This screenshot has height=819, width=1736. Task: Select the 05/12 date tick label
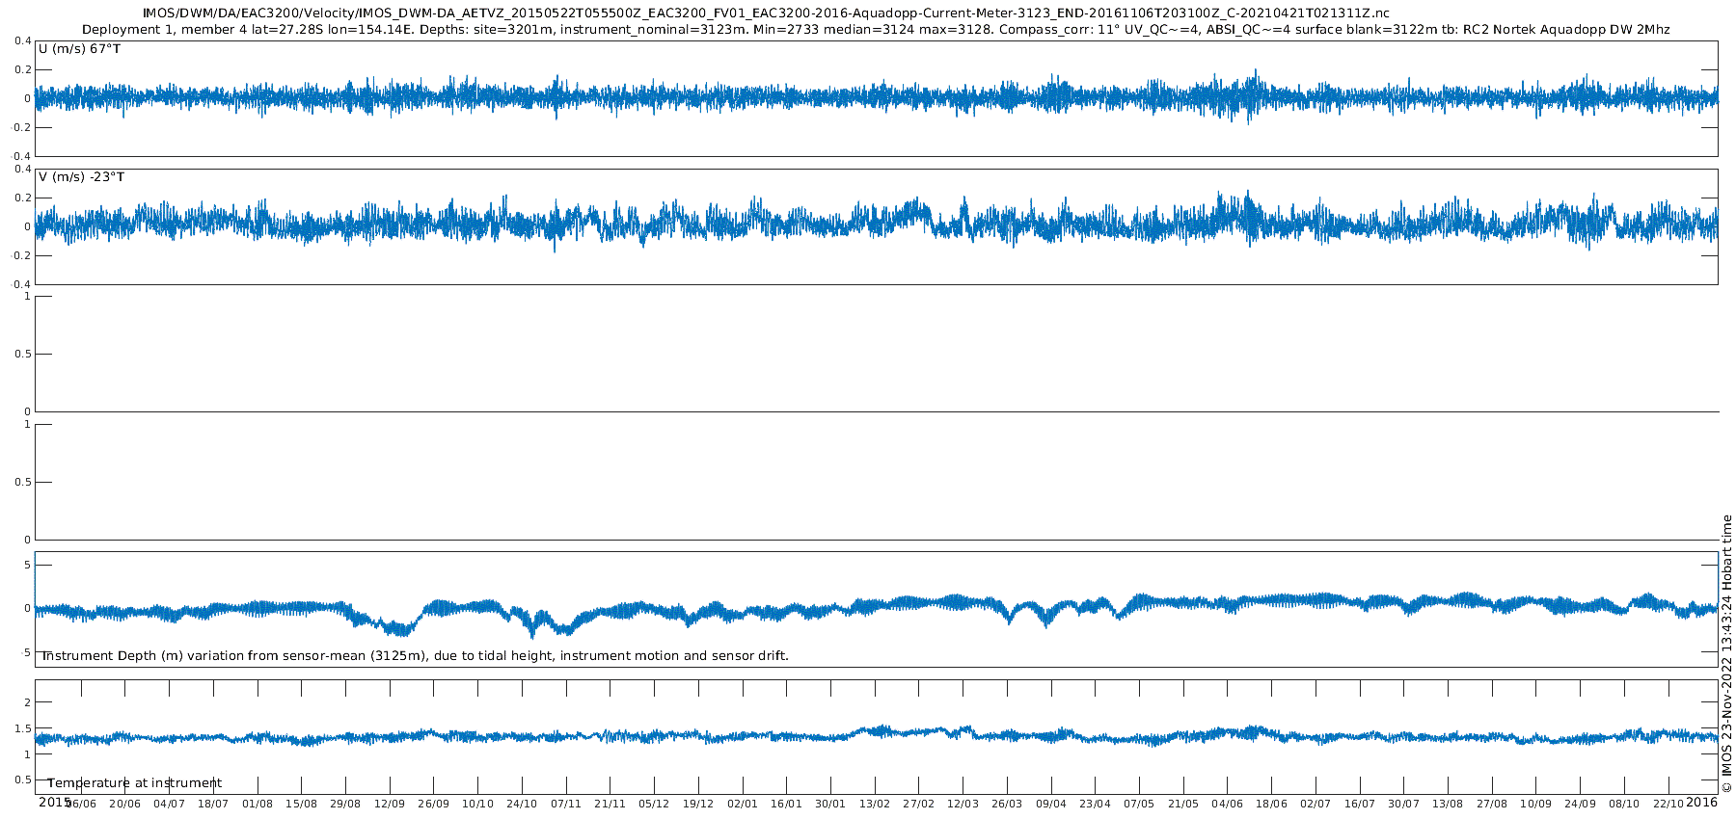[654, 804]
